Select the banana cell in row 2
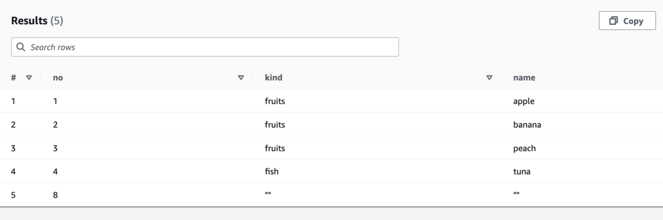Image resolution: width=663 pixels, height=220 pixels. [527, 125]
